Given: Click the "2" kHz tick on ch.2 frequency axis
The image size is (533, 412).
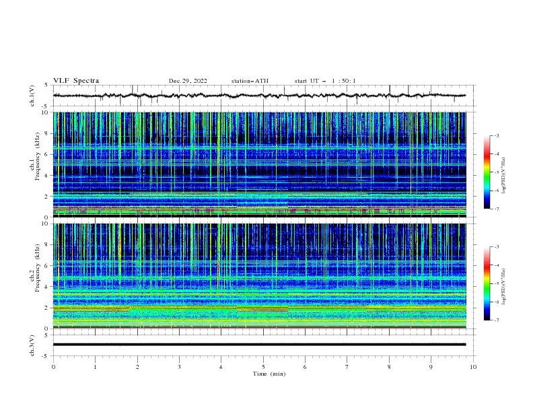Looking at the screenshot, I should point(46,308).
